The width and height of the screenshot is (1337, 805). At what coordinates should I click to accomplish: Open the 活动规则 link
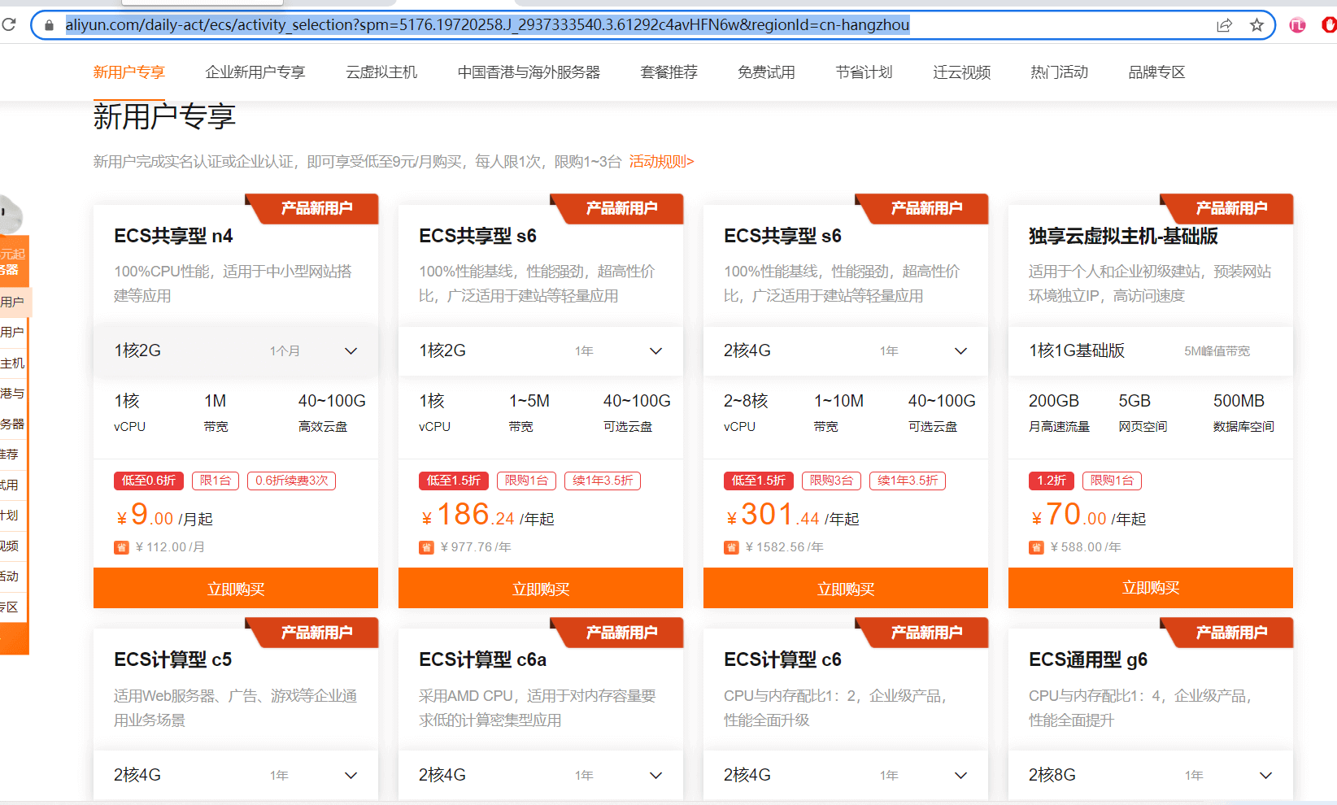[x=661, y=162]
